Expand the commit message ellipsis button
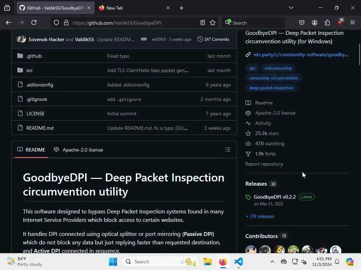This screenshot has height=270, width=361. (144, 39)
